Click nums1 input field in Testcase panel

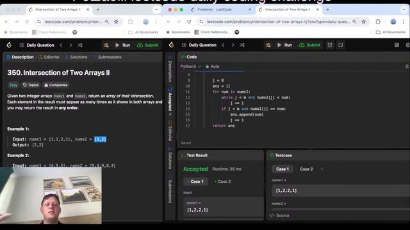340,190
